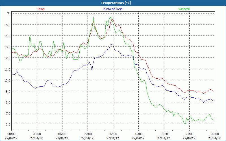Click the °C unit label on the y-axis
The height and width of the screenshot is (141, 226).
[9, 13]
